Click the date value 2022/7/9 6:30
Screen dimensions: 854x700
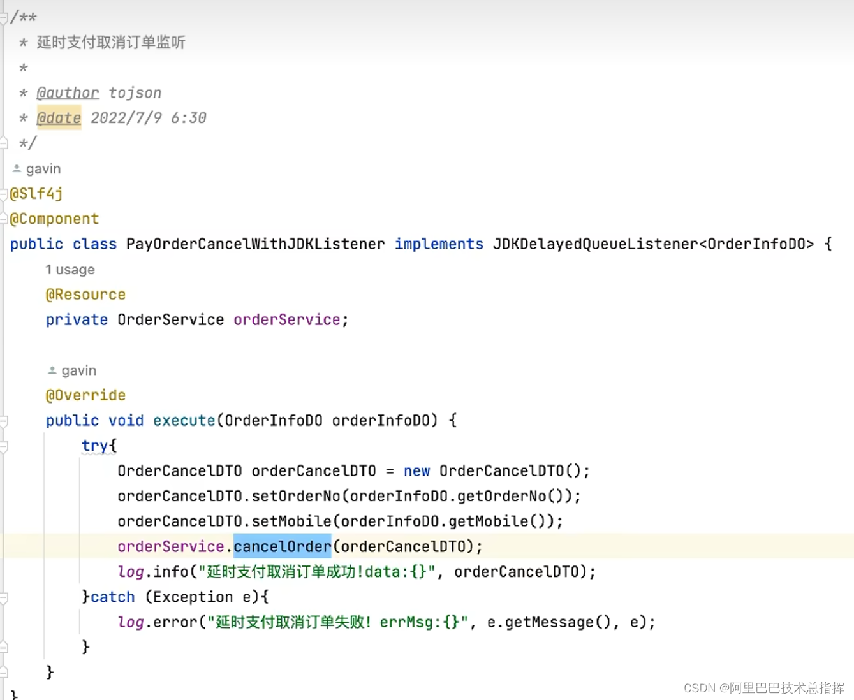[x=148, y=118]
